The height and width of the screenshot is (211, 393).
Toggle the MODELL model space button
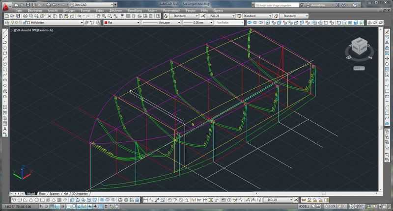click(x=304, y=207)
